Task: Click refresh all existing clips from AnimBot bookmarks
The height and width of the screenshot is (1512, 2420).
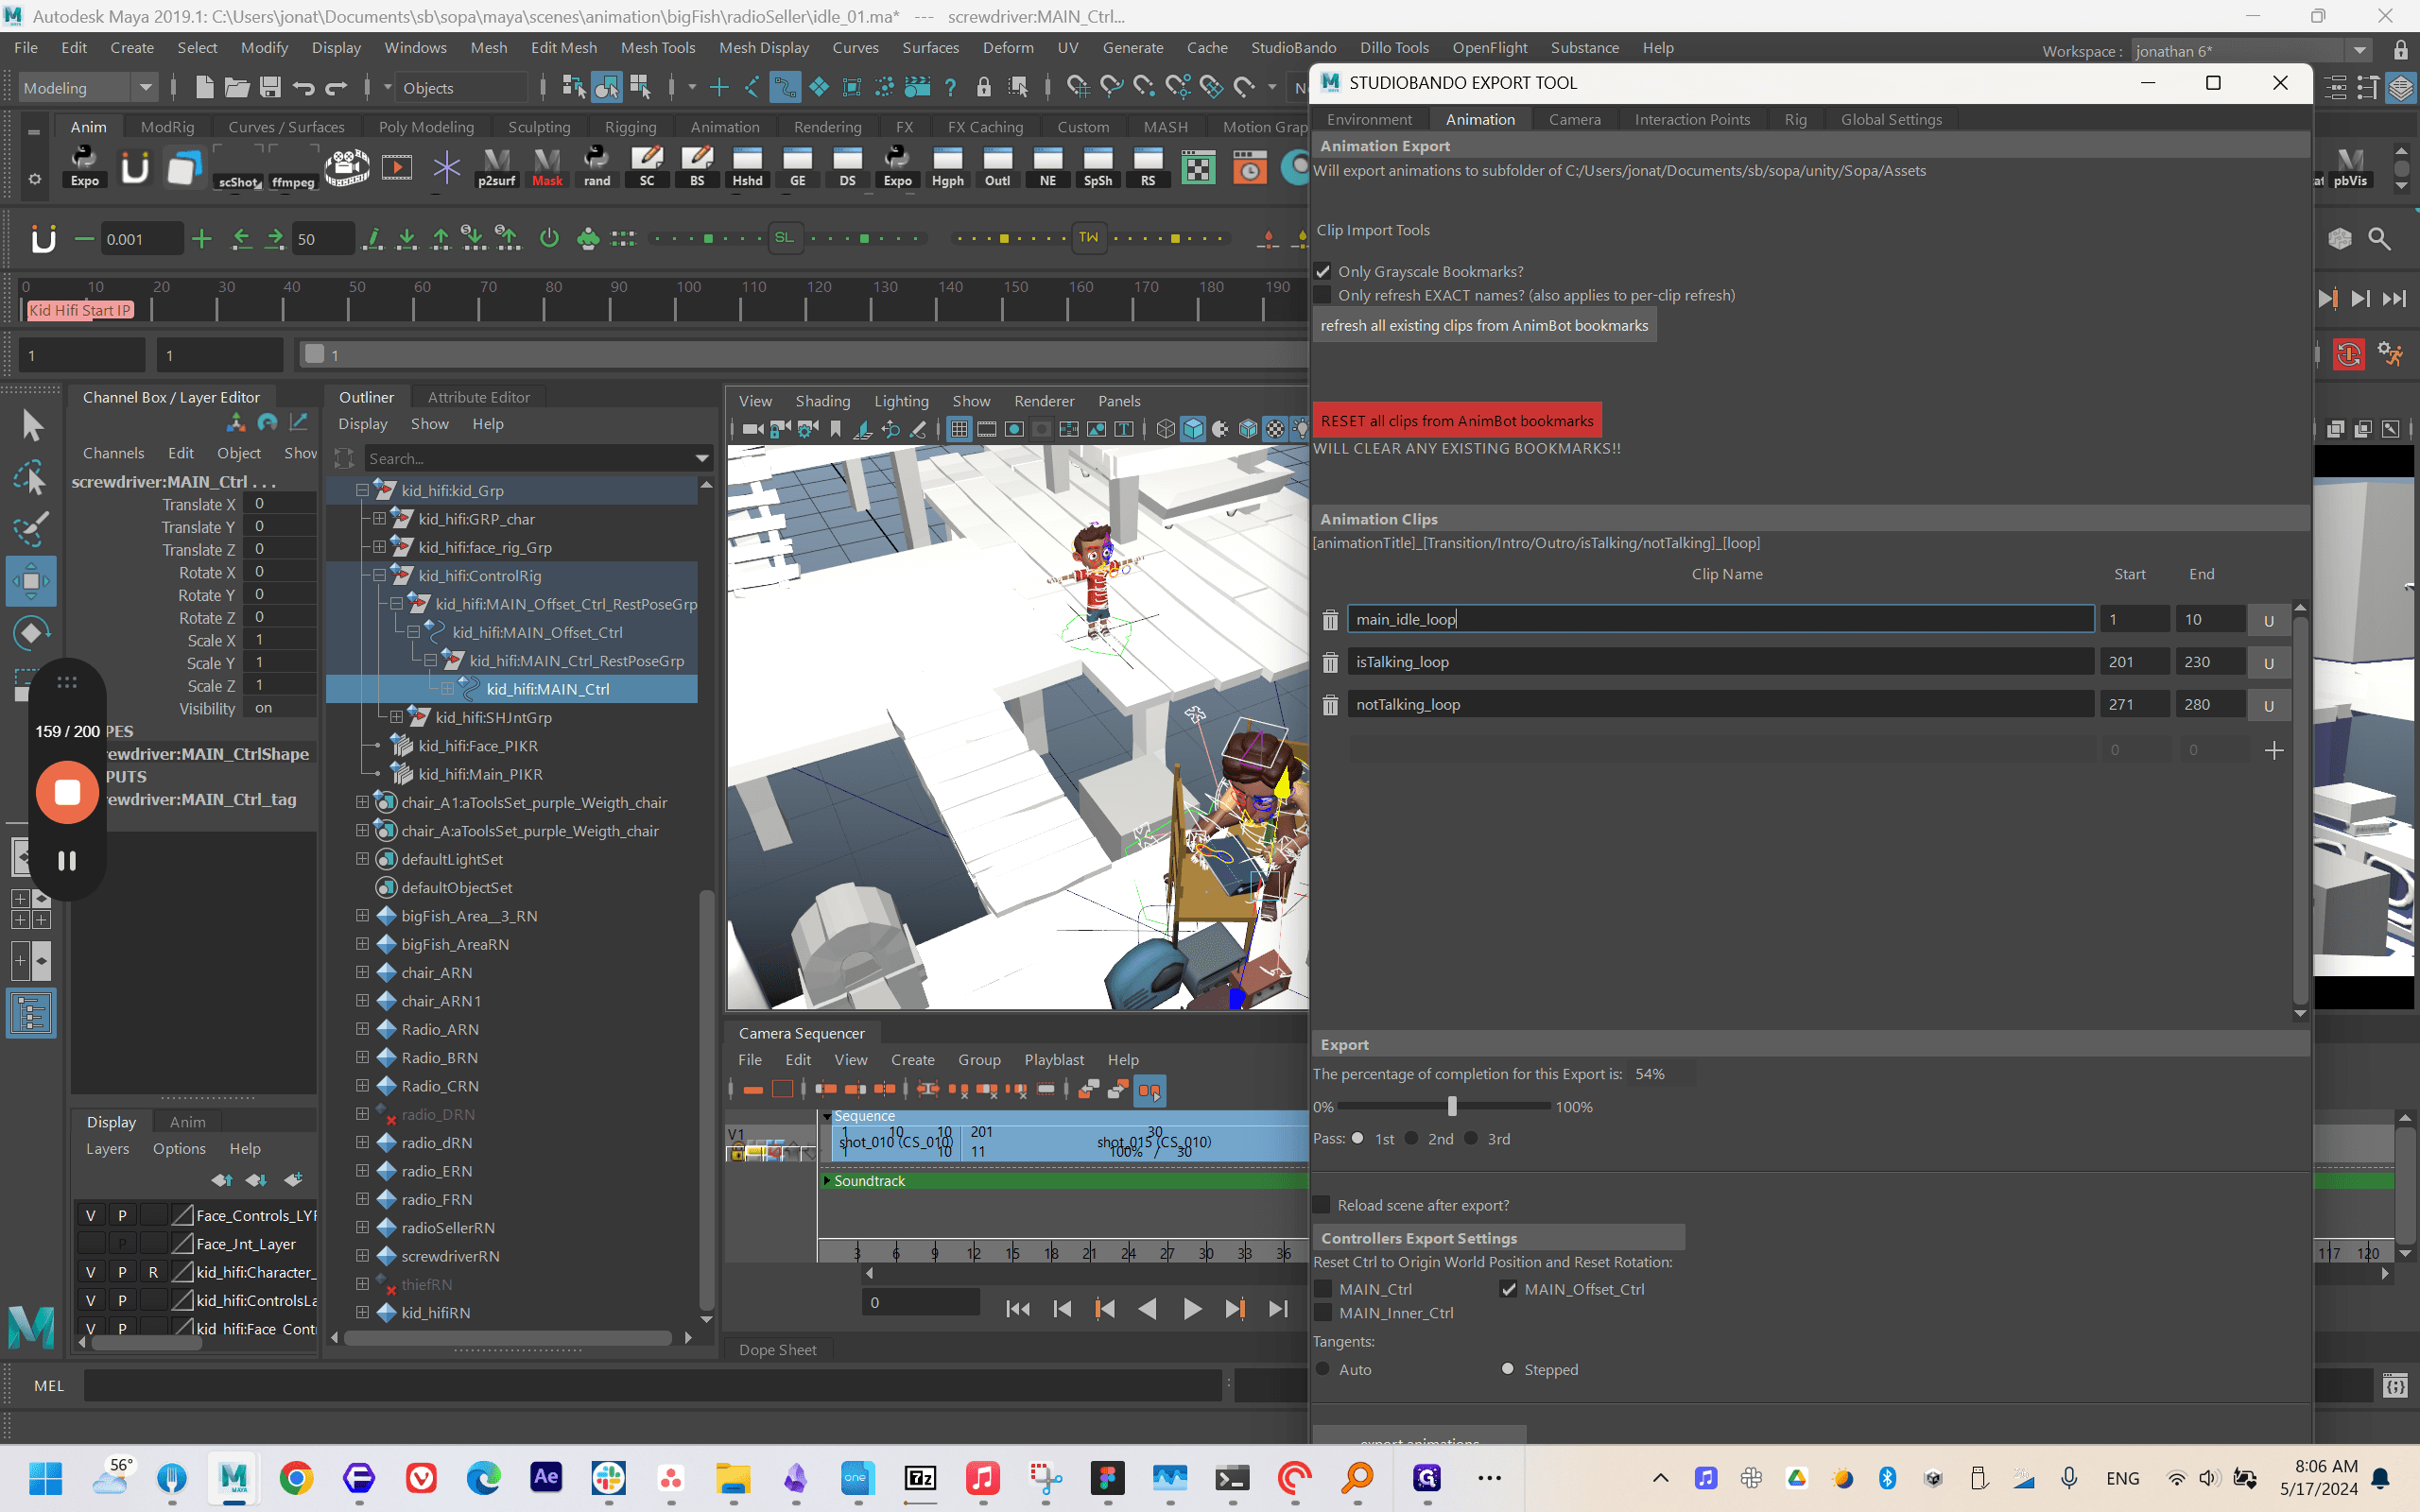Action: pos(1484,326)
